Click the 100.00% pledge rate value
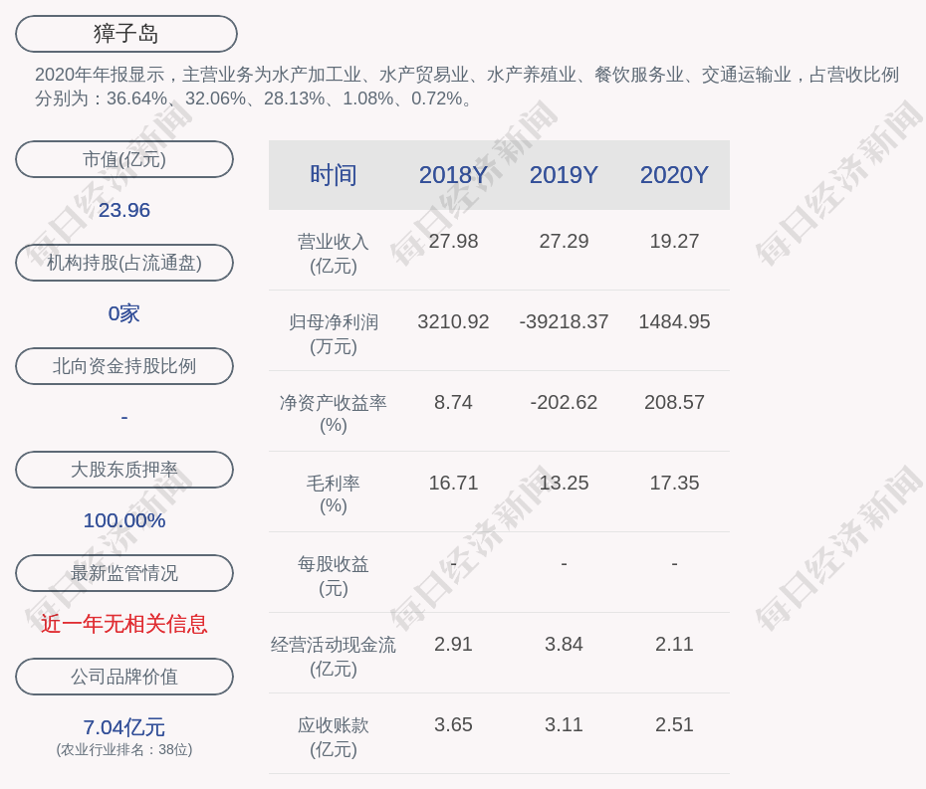 pos(124,520)
